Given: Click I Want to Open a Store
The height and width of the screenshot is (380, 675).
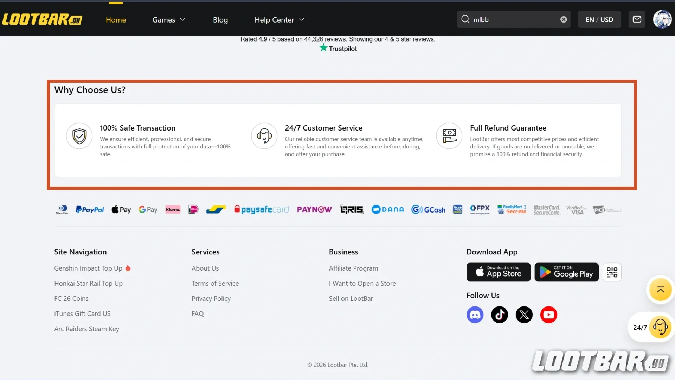Looking at the screenshot, I should click(362, 283).
